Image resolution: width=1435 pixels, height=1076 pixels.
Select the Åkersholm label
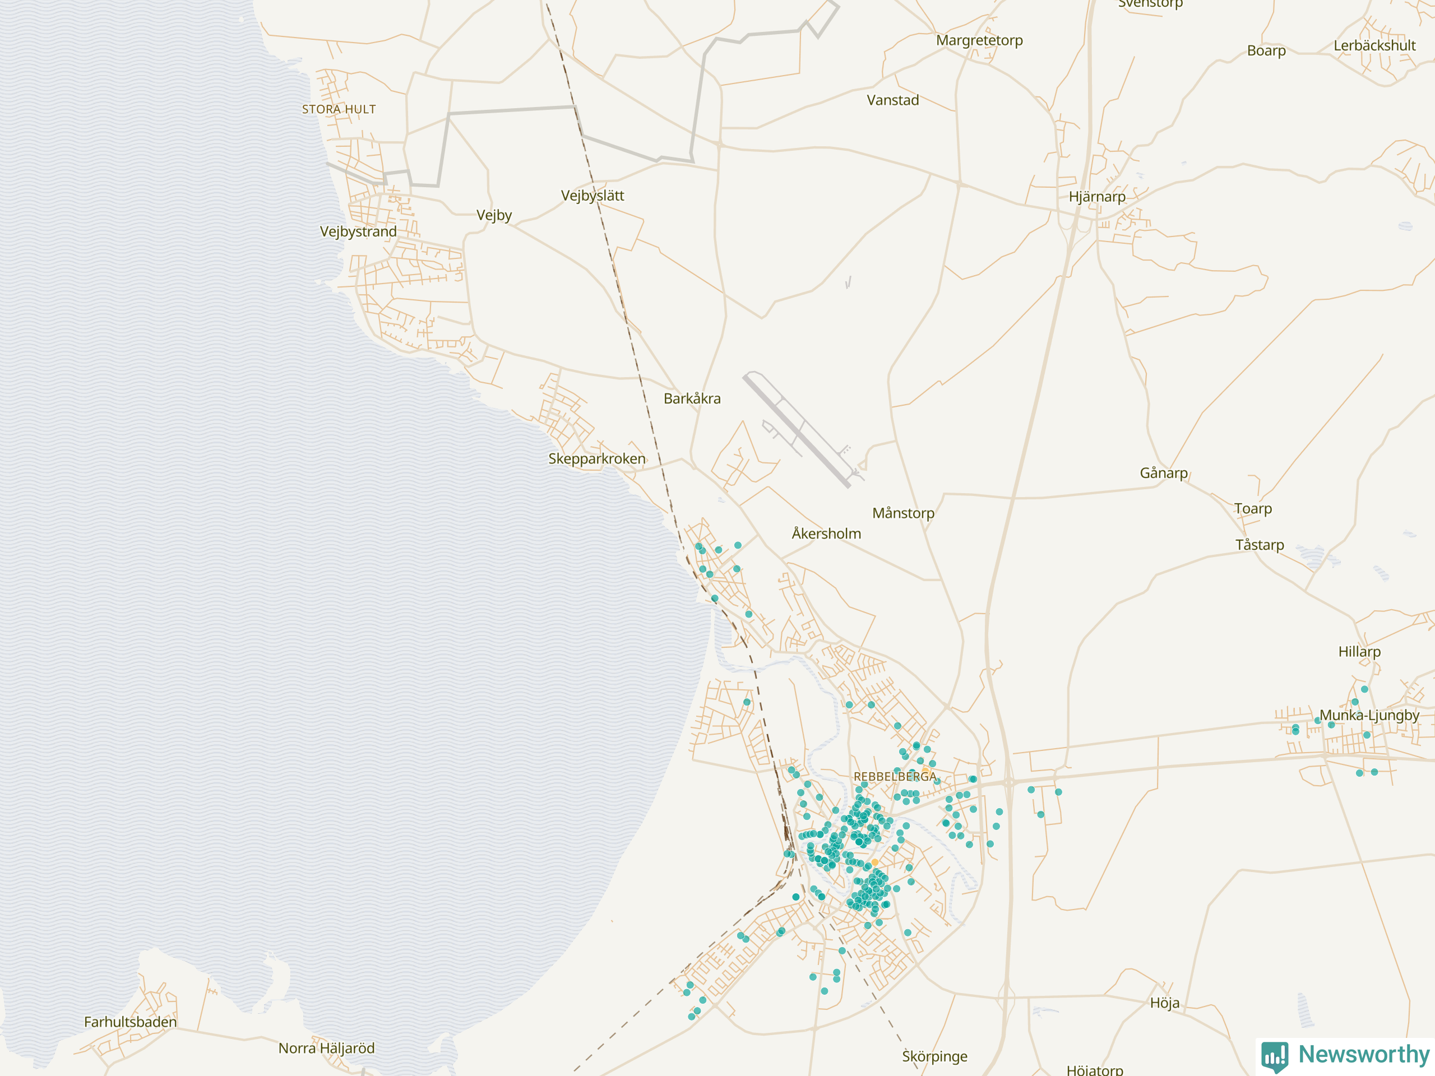(826, 534)
